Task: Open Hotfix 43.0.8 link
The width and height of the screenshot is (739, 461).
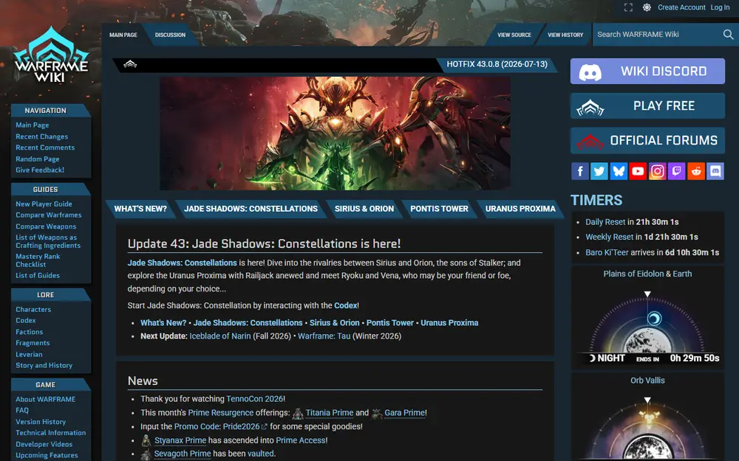Action: [497, 64]
